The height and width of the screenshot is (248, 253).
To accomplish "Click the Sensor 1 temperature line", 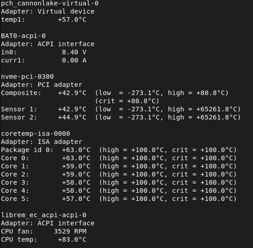I will [x=121, y=110].
